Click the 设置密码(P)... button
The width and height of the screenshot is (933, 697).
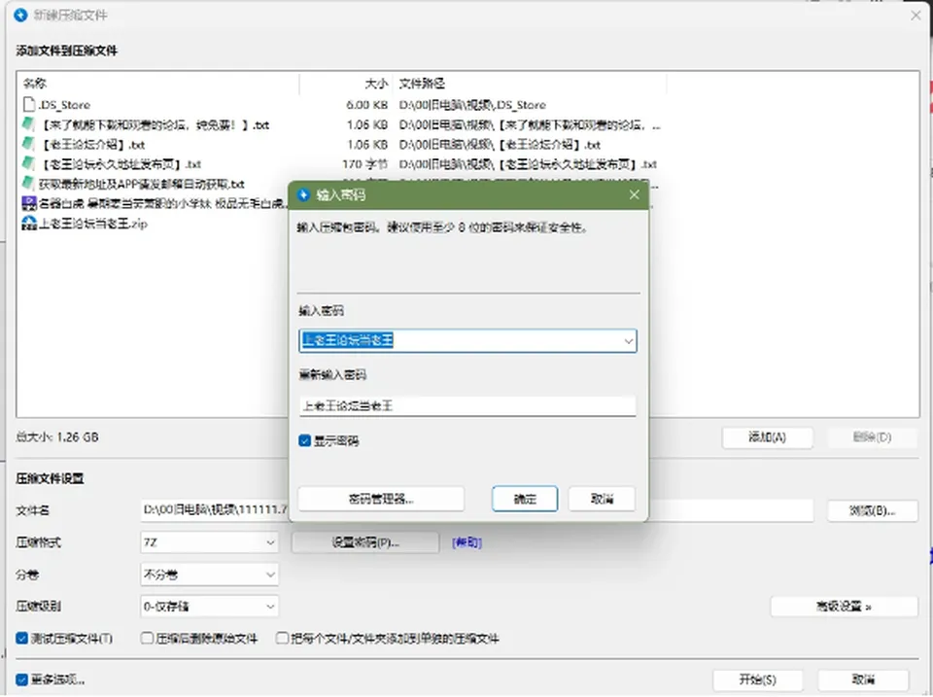coord(365,542)
